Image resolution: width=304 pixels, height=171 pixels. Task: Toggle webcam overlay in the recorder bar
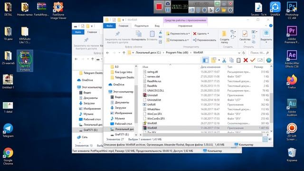click(x=204, y=10)
